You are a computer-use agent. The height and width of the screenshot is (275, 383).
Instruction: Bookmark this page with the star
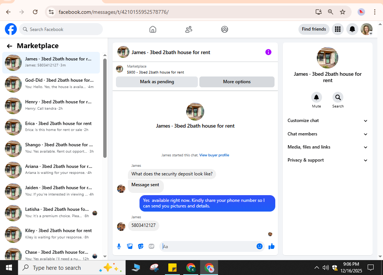tap(343, 12)
